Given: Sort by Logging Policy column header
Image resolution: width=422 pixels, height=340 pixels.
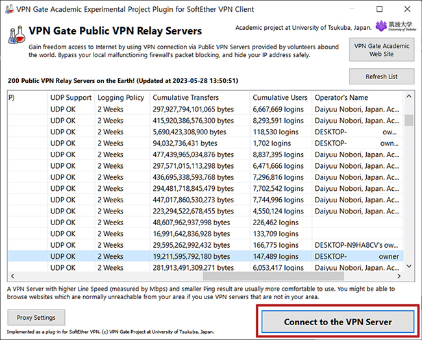Looking at the screenshot, I should [x=121, y=97].
